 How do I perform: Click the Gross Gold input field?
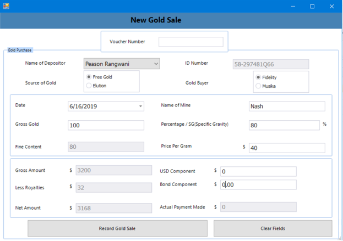106,125
